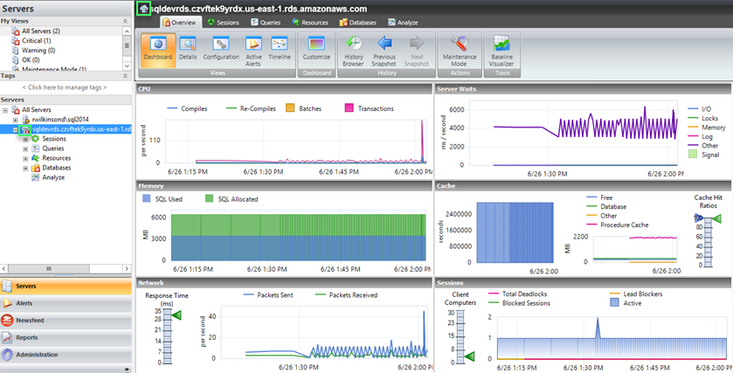Click the SQL Used legend swatch

[x=146, y=198]
